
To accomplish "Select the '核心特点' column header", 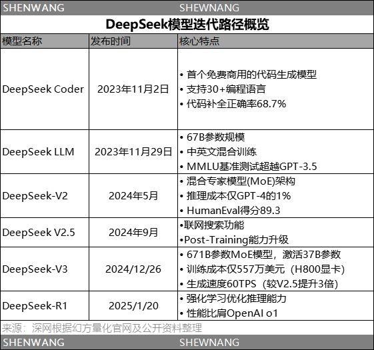I will pos(275,41).
